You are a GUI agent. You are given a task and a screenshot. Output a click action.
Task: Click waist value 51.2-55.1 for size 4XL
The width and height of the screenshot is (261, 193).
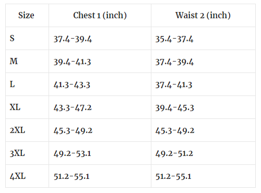point(173,176)
